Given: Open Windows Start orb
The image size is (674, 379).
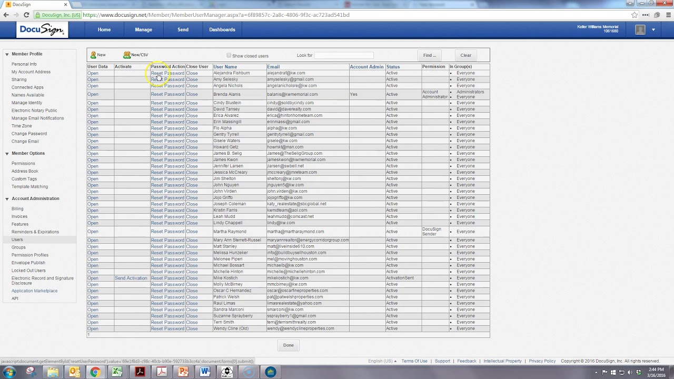Looking at the screenshot, I should coord(9,372).
